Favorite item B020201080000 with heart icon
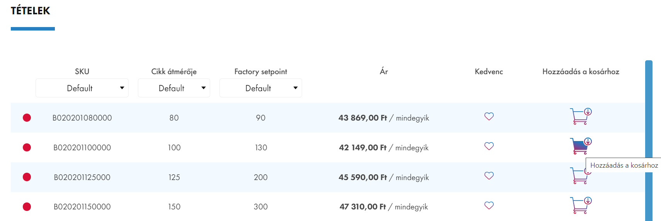This screenshot has width=661, height=221. [x=489, y=116]
